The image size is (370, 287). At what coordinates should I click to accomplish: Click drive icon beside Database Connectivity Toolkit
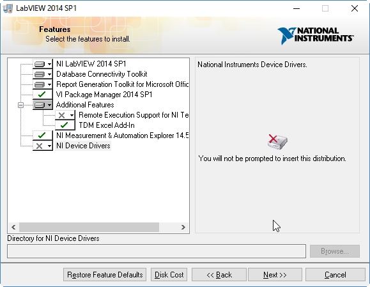point(40,75)
